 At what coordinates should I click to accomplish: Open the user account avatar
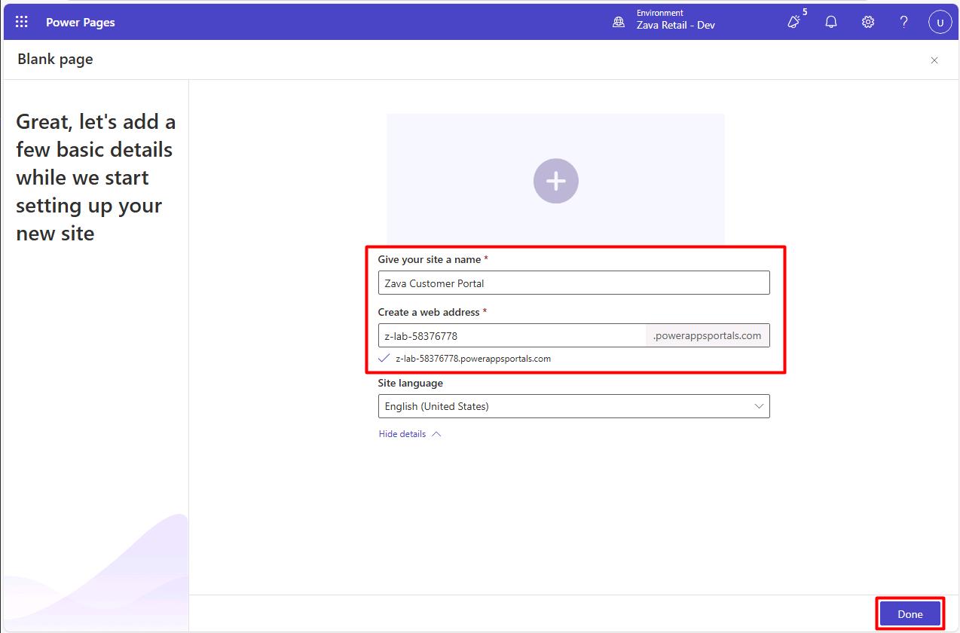pyautogui.click(x=940, y=23)
